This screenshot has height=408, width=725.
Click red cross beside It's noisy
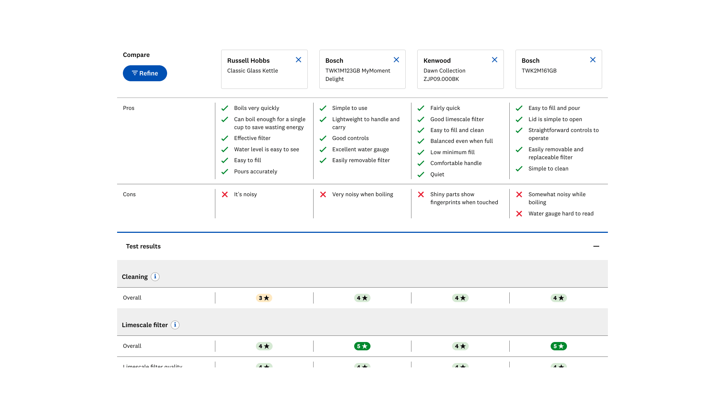point(225,194)
